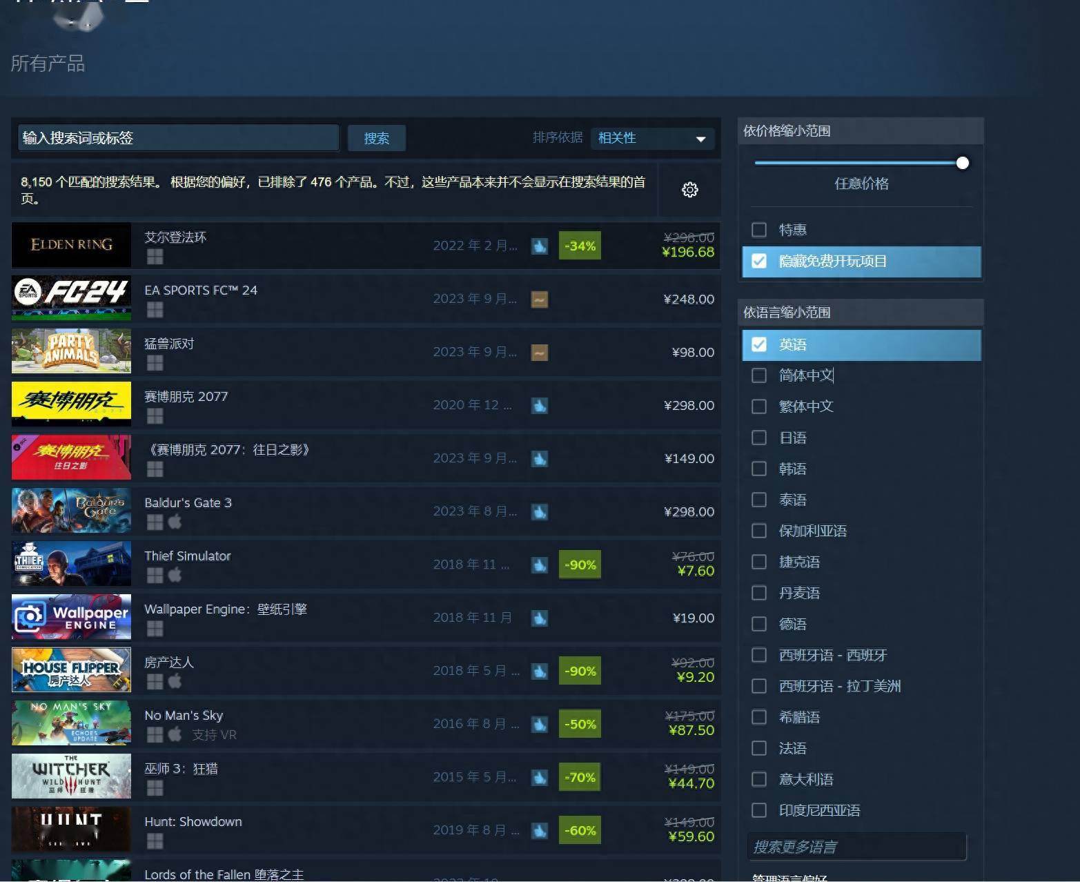Click the -50% discount badge for No Man's Sky

tap(580, 724)
